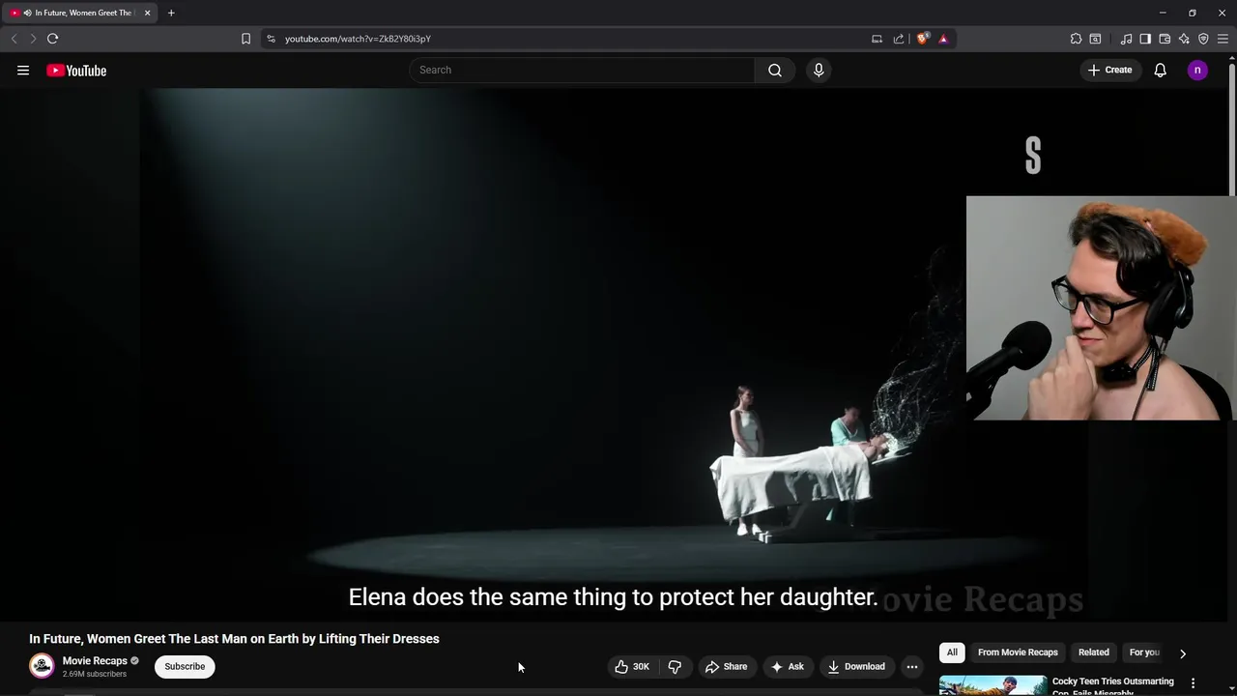Click the YouTube search input field

tap(582, 70)
